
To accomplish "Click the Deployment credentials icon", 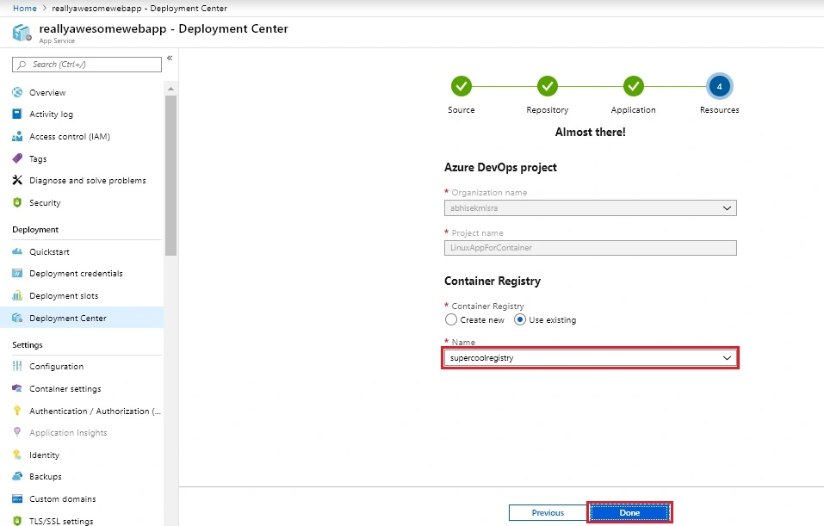I will [17, 273].
